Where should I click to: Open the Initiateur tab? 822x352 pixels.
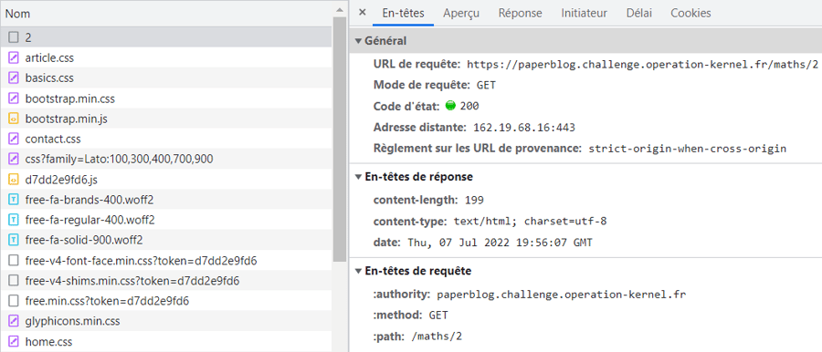pyautogui.click(x=584, y=13)
